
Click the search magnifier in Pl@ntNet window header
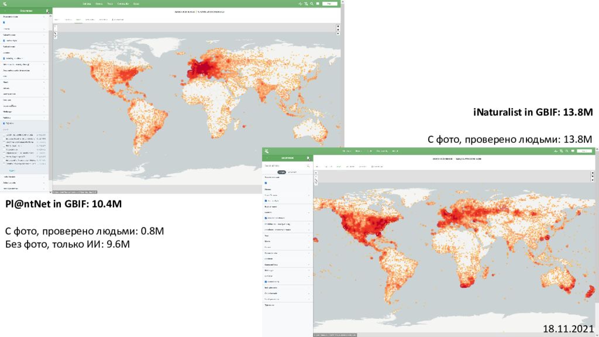tap(312, 4)
